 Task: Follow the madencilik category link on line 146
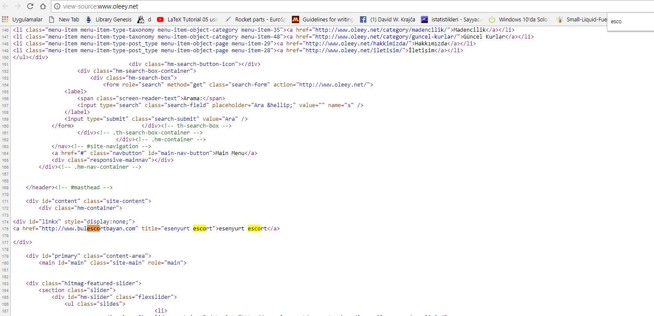[381, 30]
